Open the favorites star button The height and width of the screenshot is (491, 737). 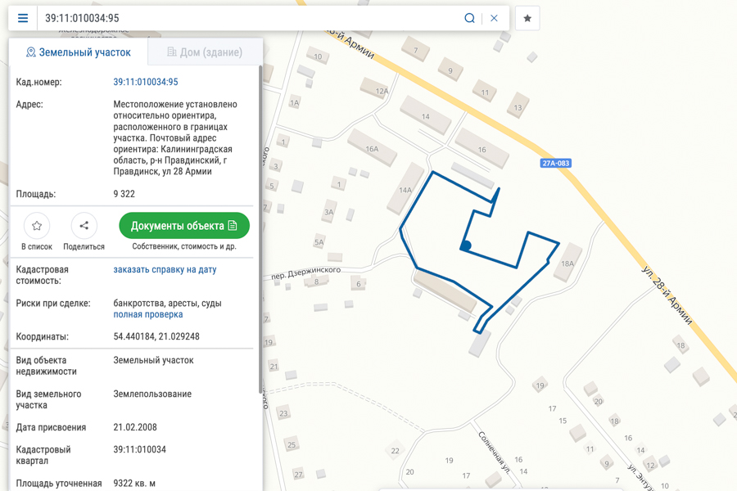coord(527,18)
